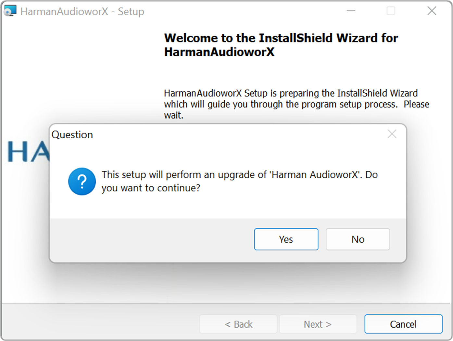Click the disabled Next > button
Image resolution: width=453 pixels, height=341 pixels.
click(318, 324)
